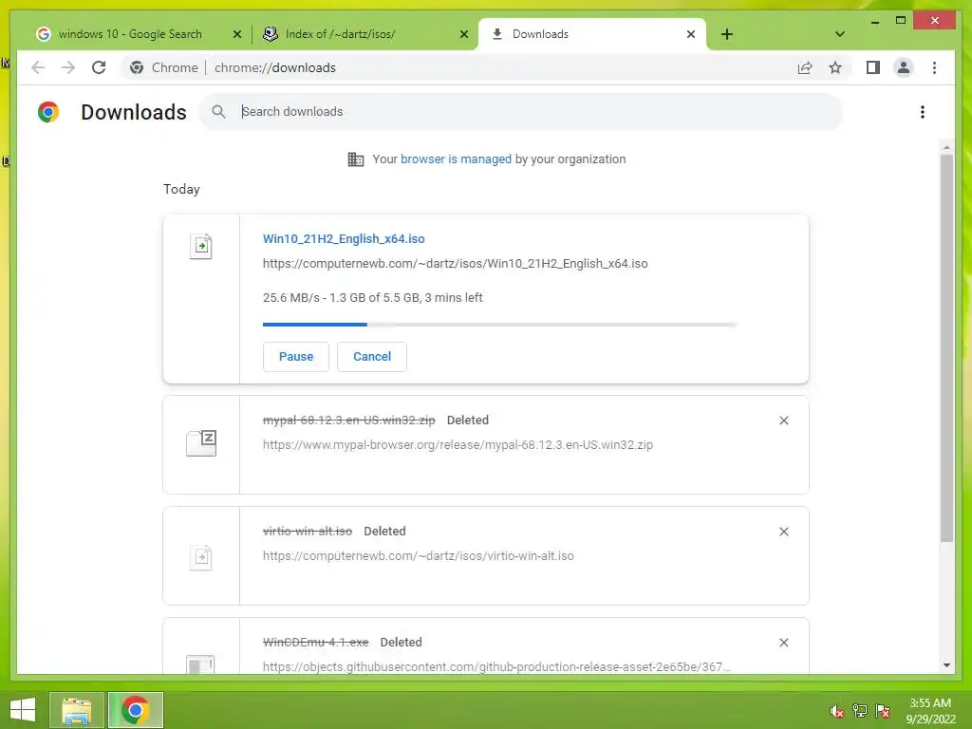Click the search magnifier icon in Downloads

[218, 112]
